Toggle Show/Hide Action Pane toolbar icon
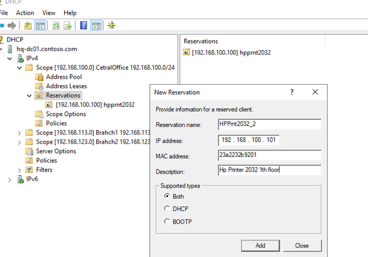This screenshot has height=257, width=368. click(x=96, y=25)
